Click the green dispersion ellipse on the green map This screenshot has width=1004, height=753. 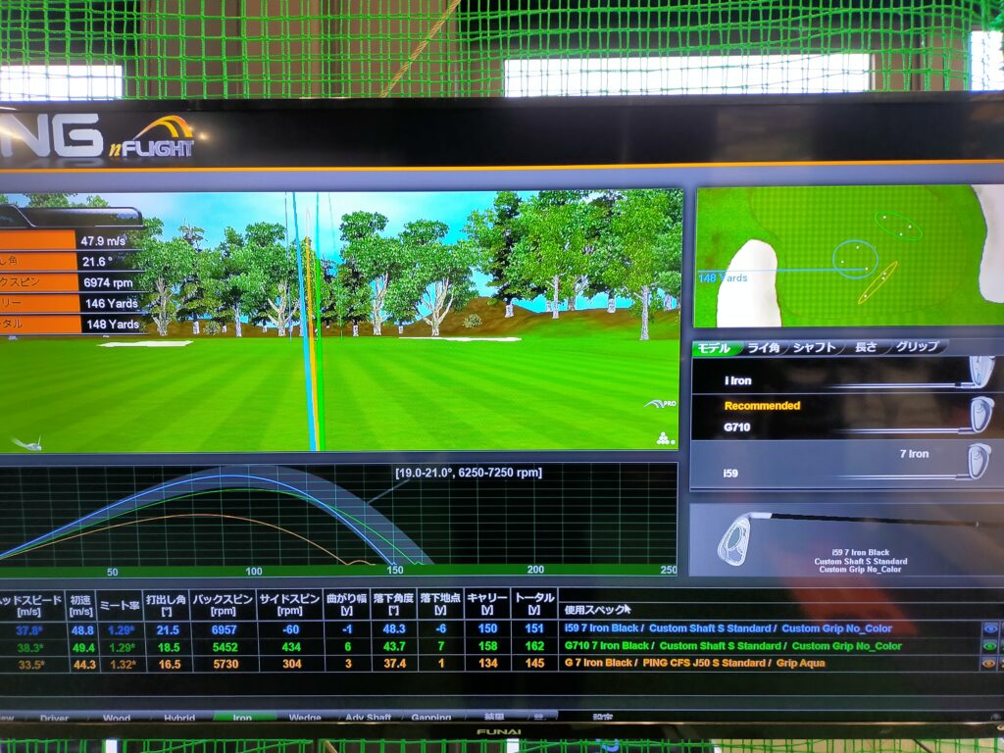[x=898, y=225]
